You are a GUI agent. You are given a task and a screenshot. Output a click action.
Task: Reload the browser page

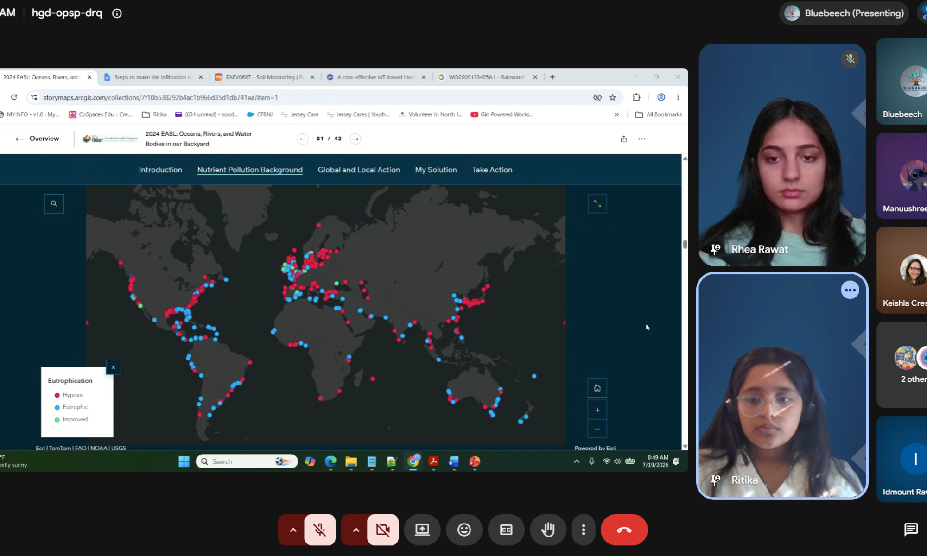pyautogui.click(x=14, y=97)
